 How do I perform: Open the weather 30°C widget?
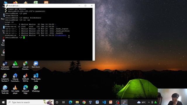coord(141,102)
